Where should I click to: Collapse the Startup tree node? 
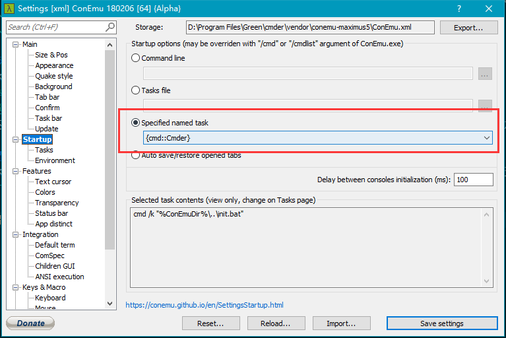15,139
